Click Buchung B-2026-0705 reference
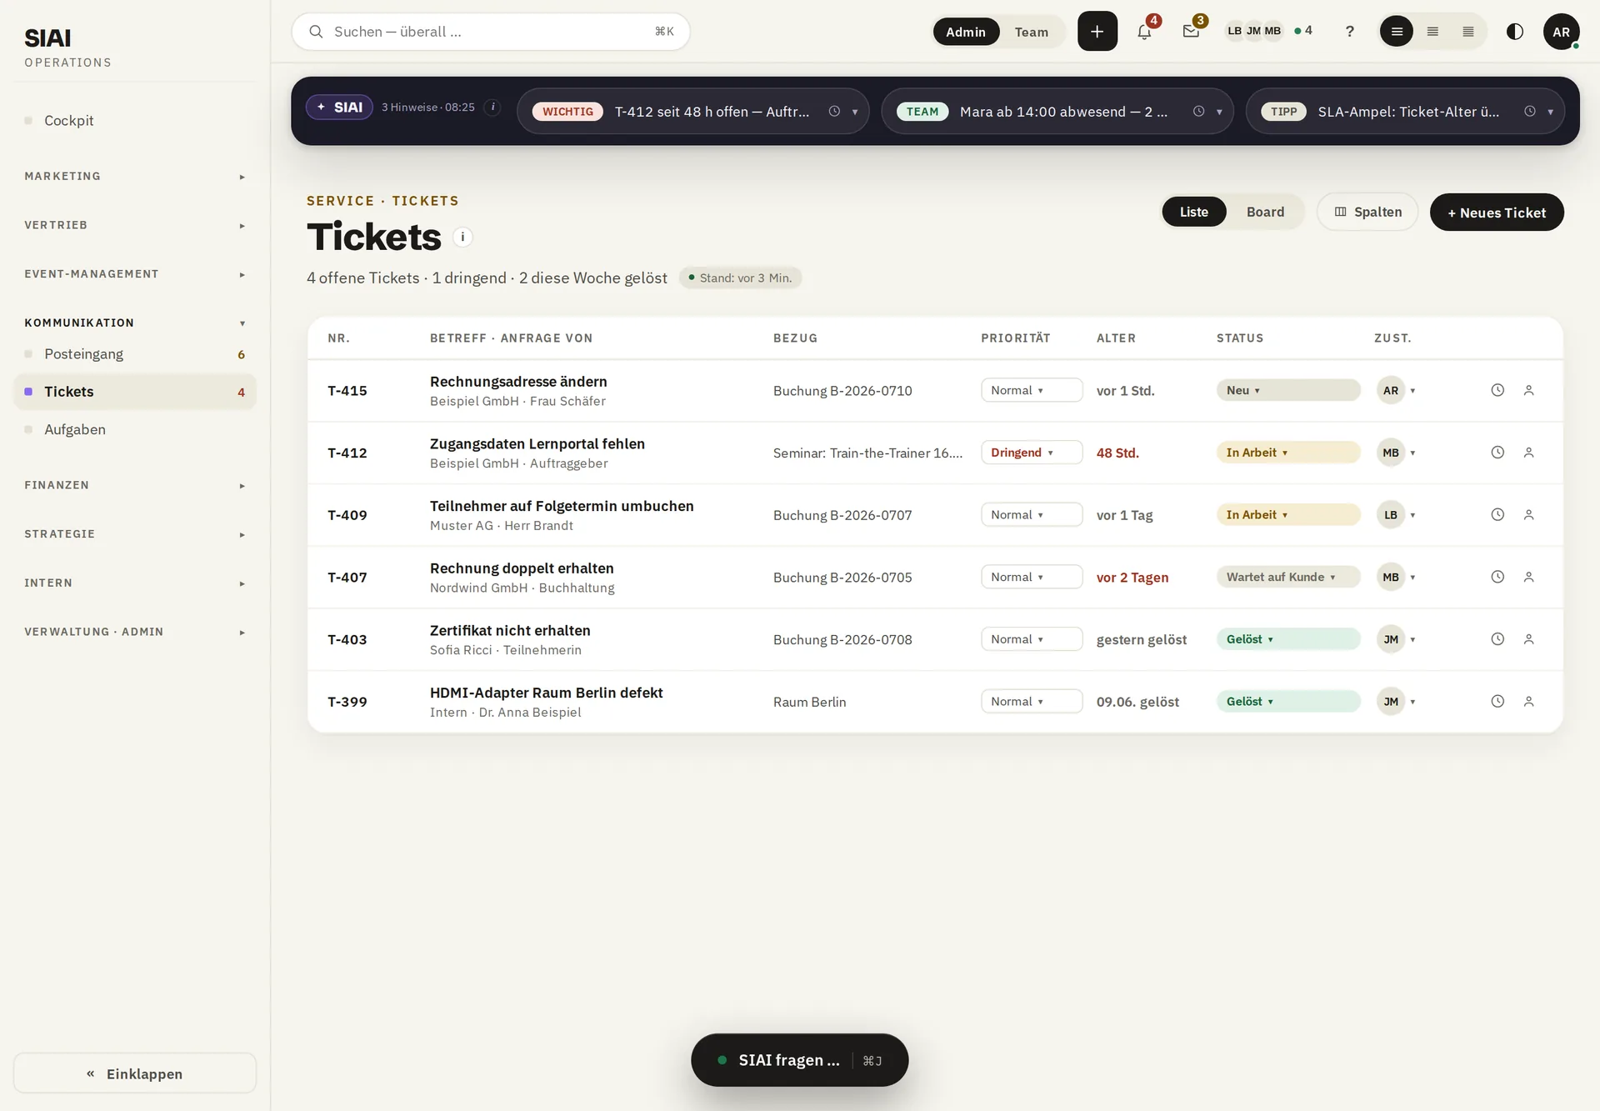The width and height of the screenshot is (1600, 1111). point(842,578)
